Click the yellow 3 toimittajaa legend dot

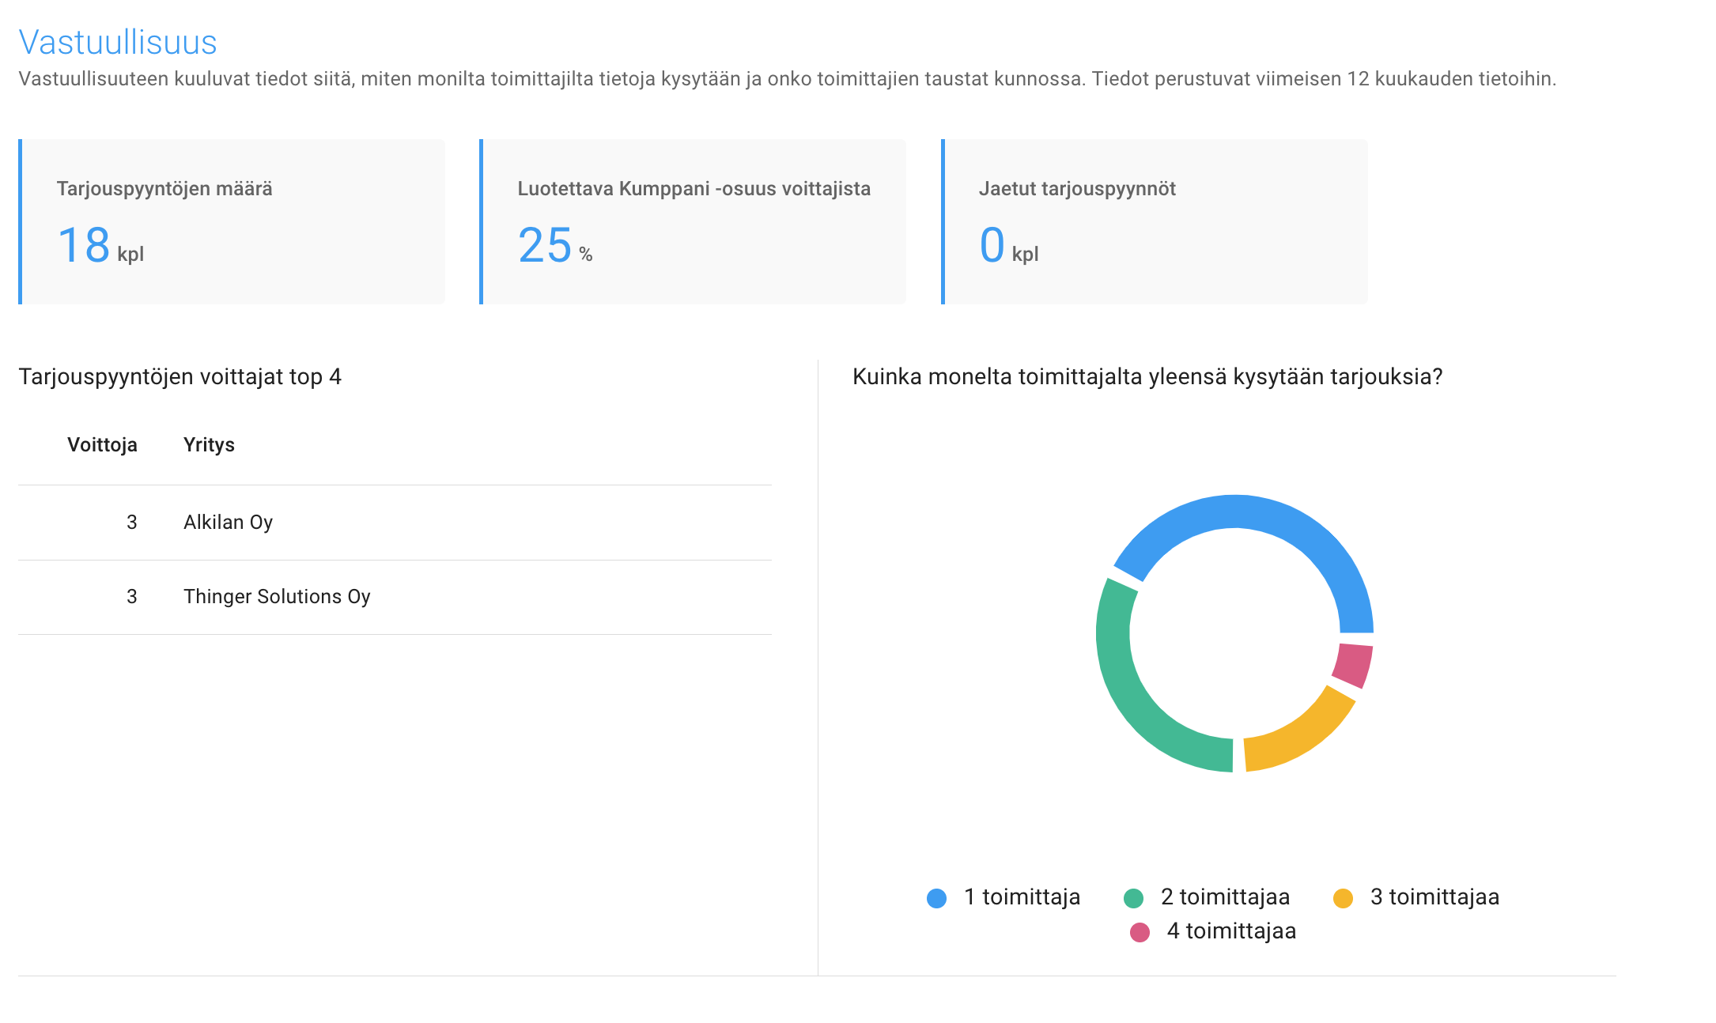[x=1343, y=898]
